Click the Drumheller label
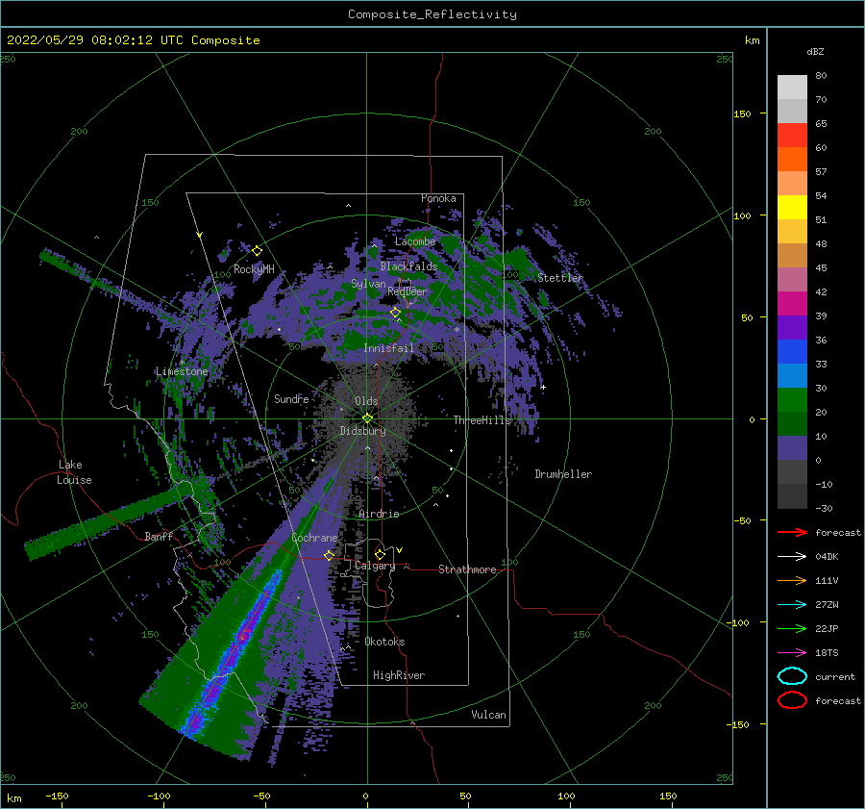 [563, 474]
